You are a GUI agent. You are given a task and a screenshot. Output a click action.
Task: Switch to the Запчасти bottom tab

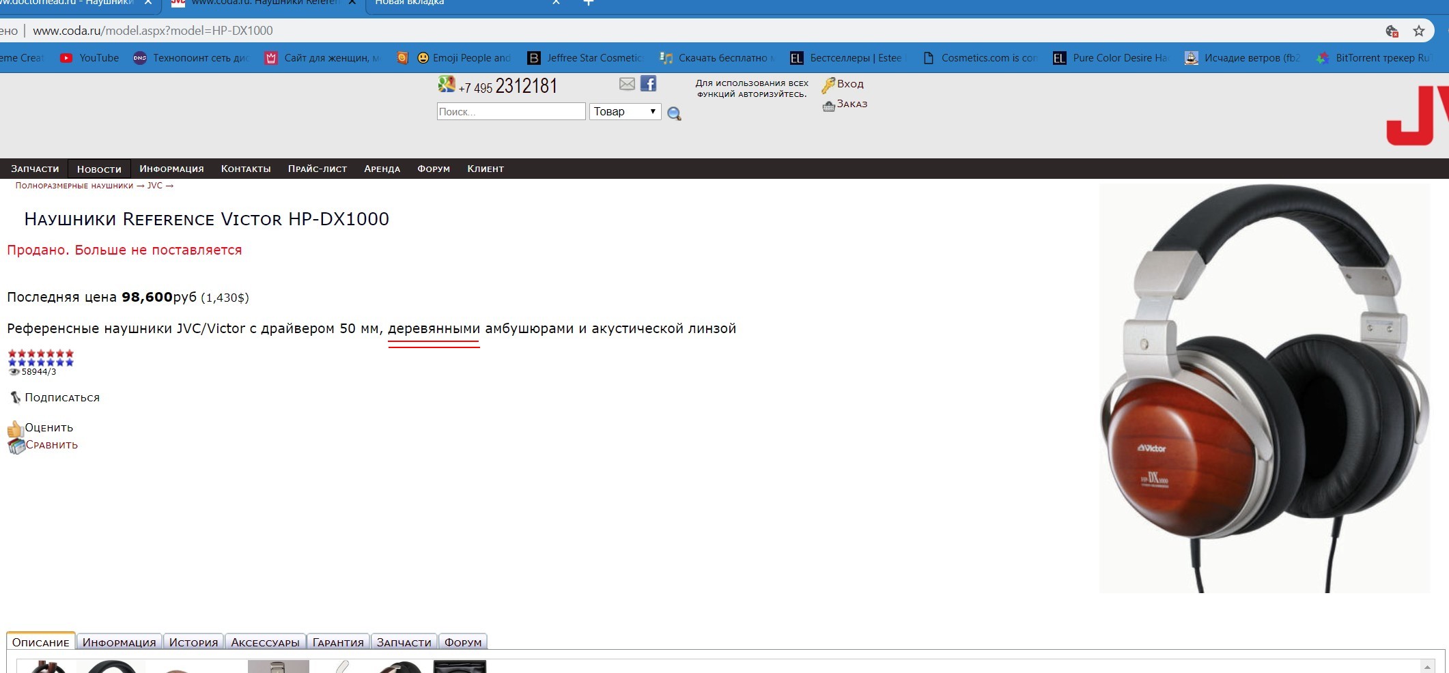pos(404,642)
